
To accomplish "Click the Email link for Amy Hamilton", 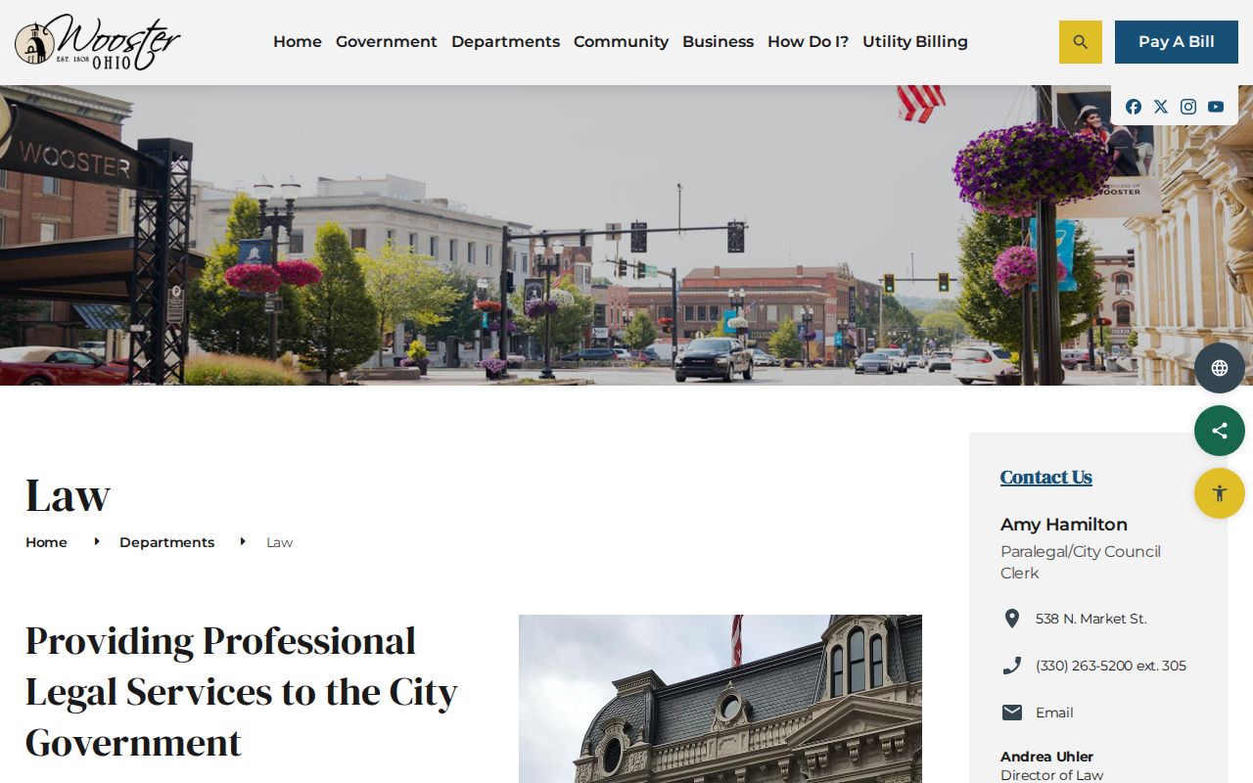I will [x=1054, y=713].
